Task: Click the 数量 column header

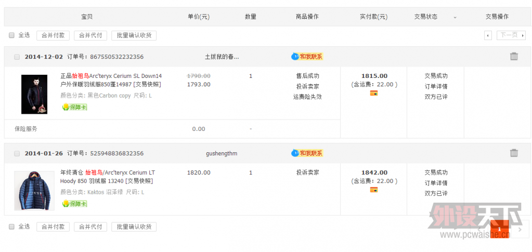Action: tap(250, 17)
